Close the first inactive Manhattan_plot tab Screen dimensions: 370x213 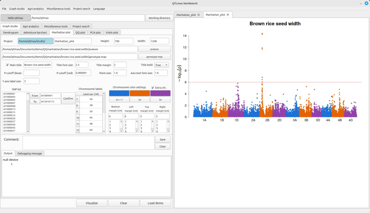click(x=198, y=15)
